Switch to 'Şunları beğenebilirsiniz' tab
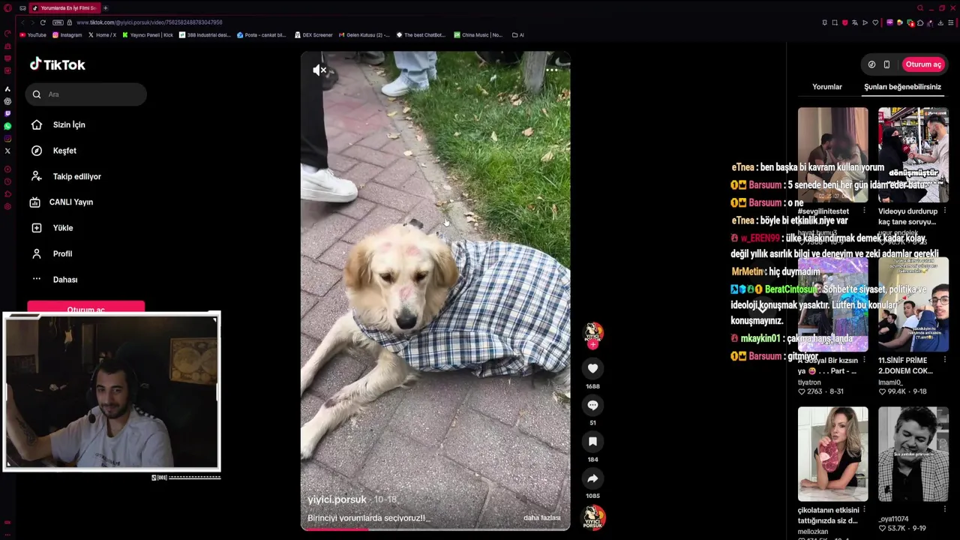Screen dimensions: 960x540 pyautogui.click(x=902, y=87)
